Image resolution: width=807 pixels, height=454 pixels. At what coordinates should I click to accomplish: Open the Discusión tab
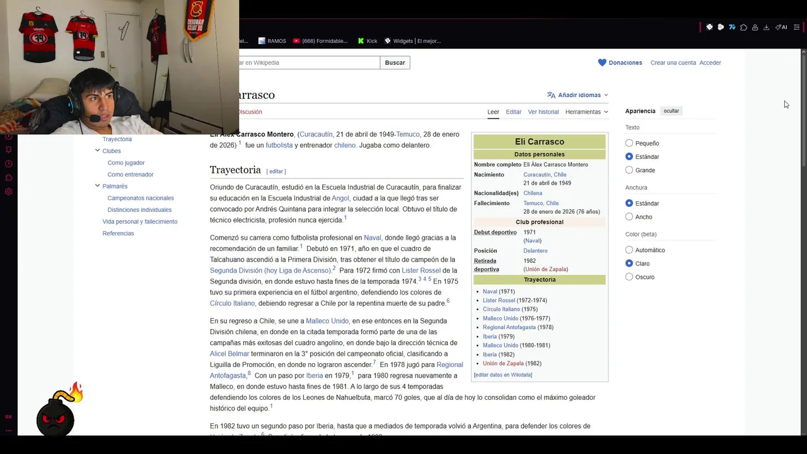[250, 112]
